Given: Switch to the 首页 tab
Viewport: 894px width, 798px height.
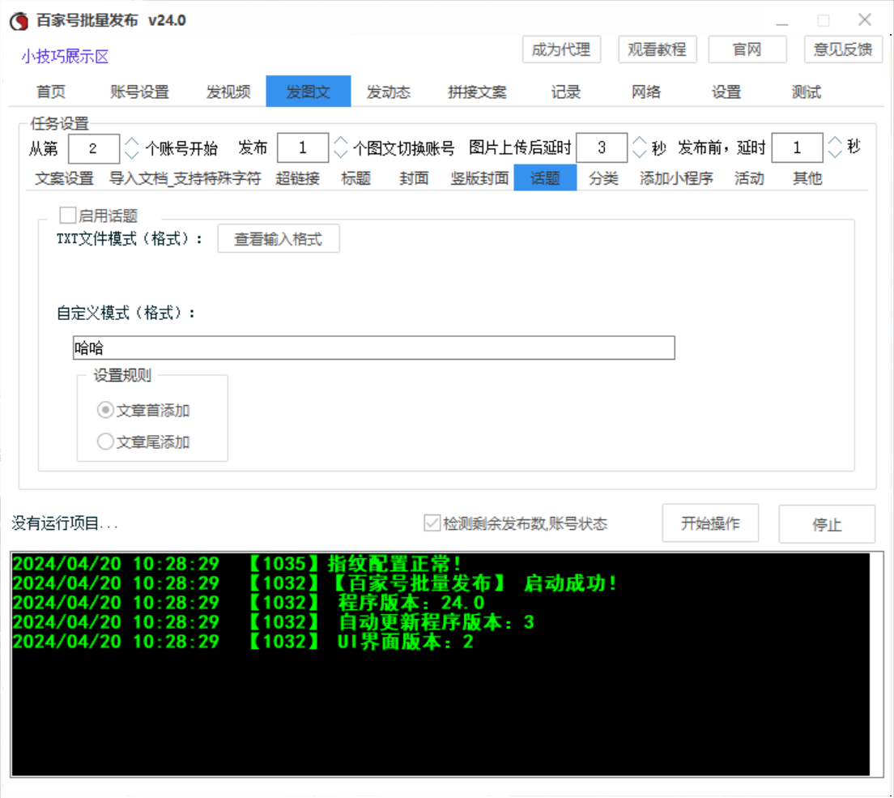Looking at the screenshot, I should pos(51,92).
